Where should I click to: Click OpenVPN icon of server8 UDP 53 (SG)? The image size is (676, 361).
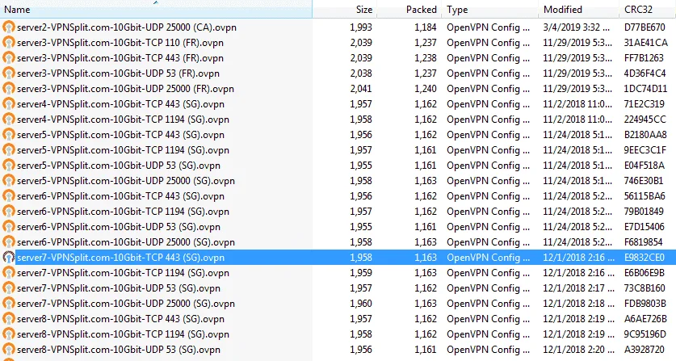coord(9,350)
